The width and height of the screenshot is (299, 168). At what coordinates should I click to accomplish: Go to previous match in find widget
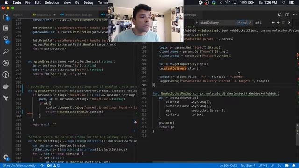273,23
